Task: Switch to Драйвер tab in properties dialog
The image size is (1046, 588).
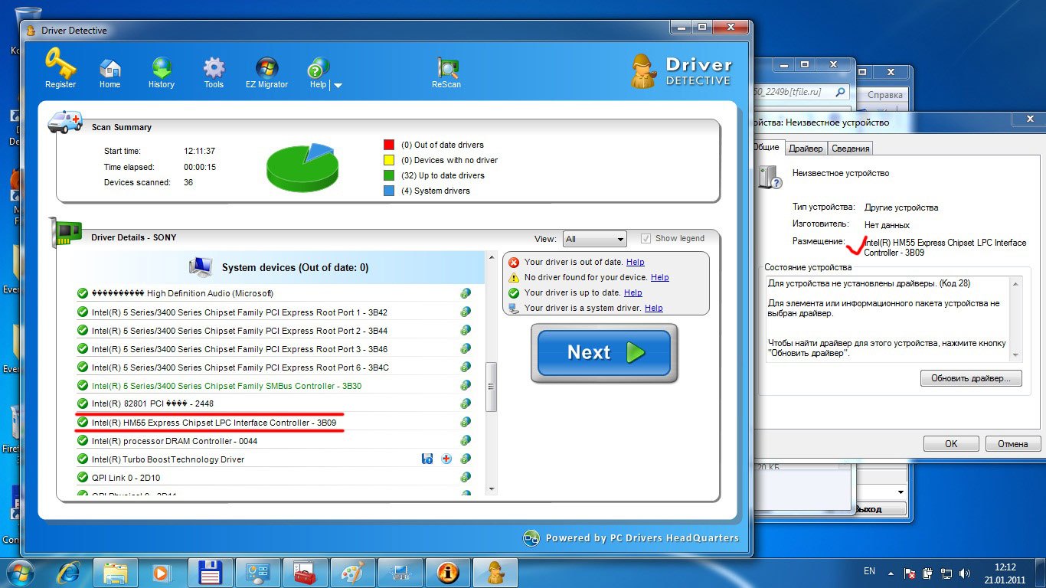Action: (x=806, y=149)
